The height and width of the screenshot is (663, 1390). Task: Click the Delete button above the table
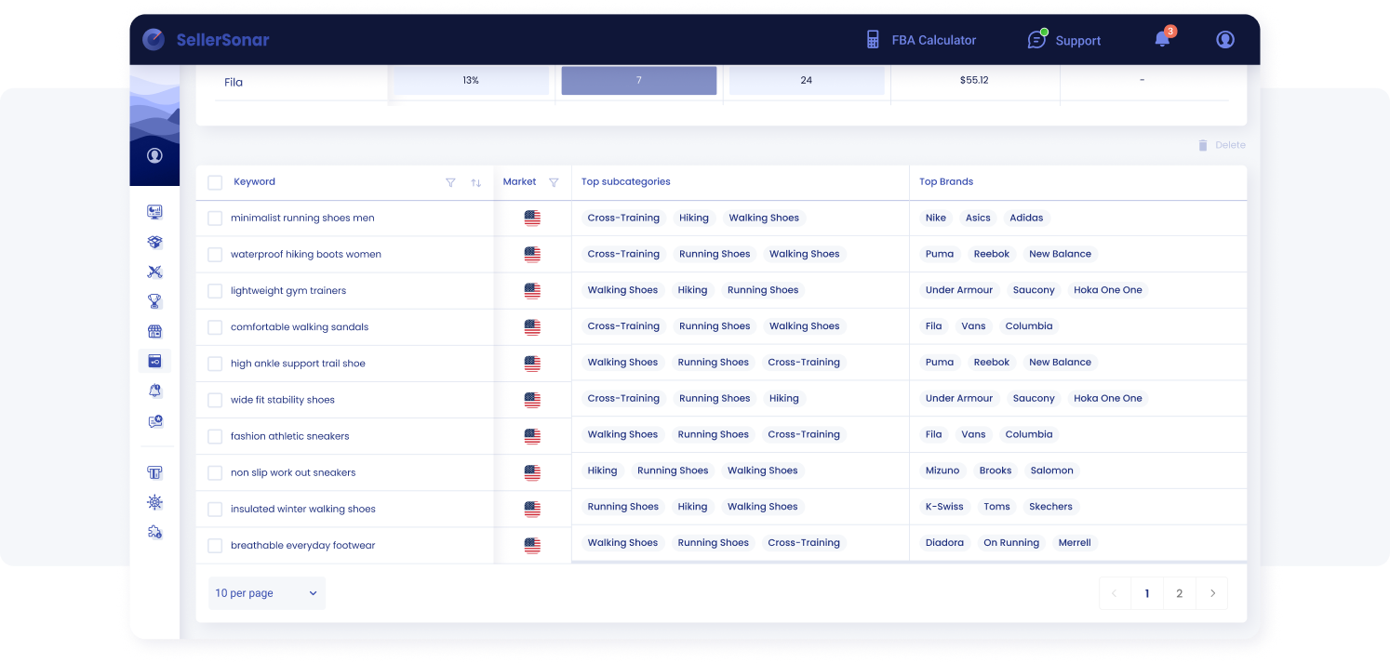pyautogui.click(x=1221, y=145)
